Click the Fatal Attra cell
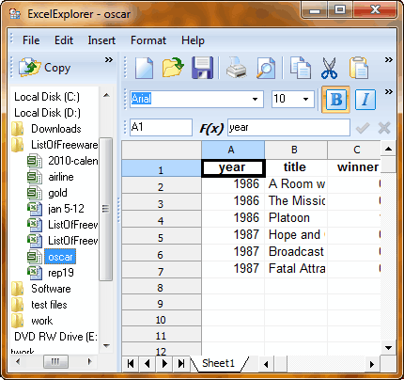The height and width of the screenshot is (380, 404). [296, 269]
